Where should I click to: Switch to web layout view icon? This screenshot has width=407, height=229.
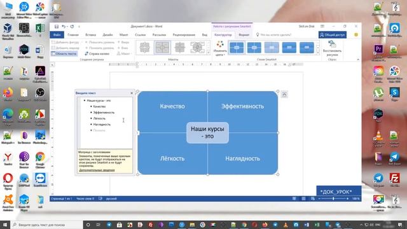click(313, 198)
